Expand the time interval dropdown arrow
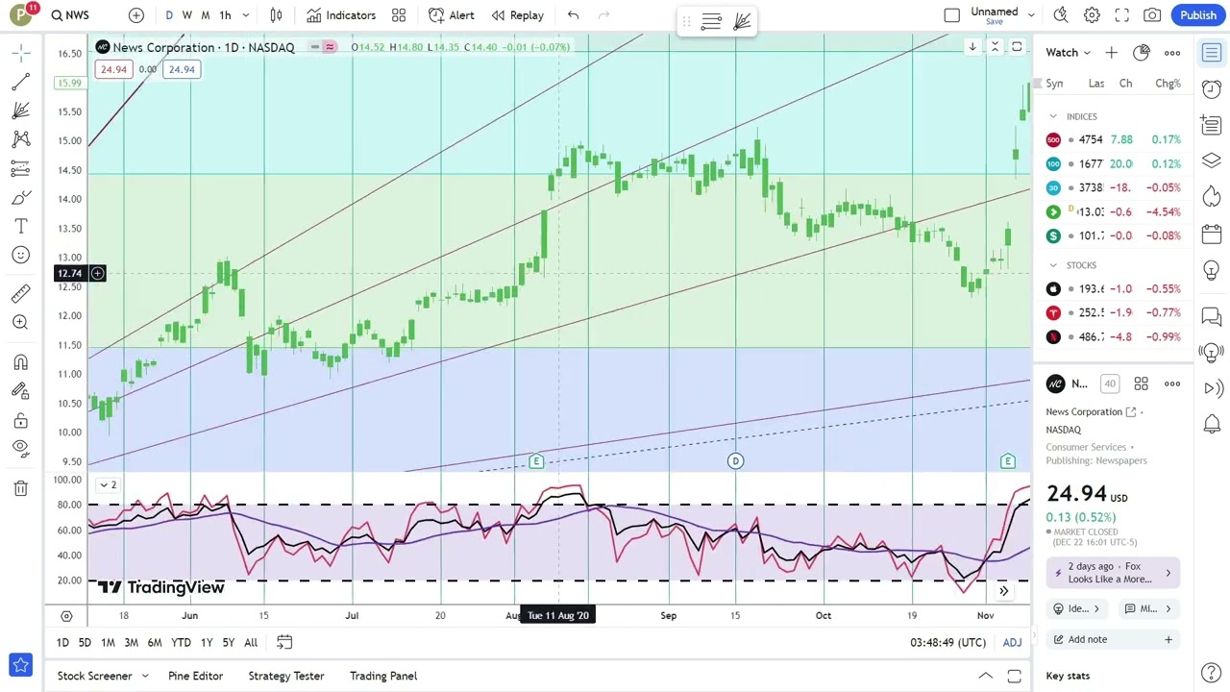This screenshot has height=692, width=1230. (246, 15)
